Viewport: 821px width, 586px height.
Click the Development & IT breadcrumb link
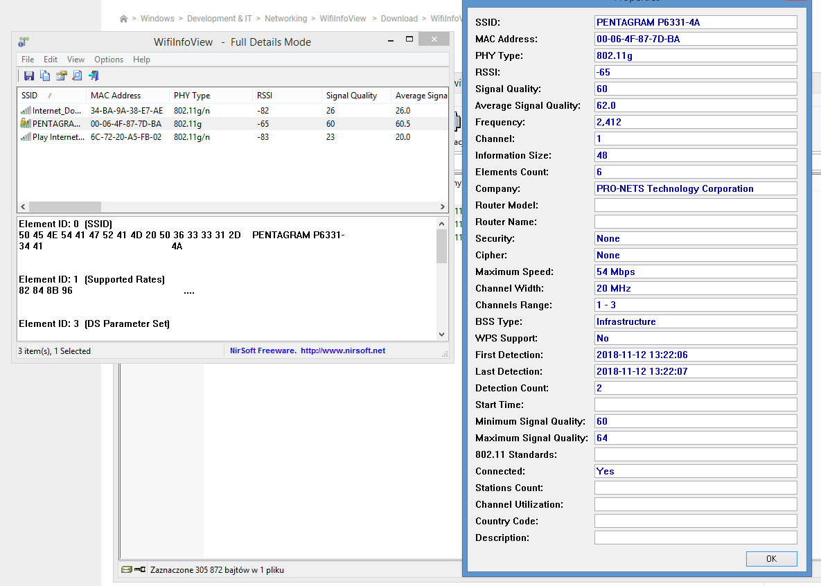tap(220, 19)
